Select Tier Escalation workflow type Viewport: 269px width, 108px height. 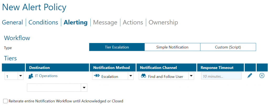[117, 47]
